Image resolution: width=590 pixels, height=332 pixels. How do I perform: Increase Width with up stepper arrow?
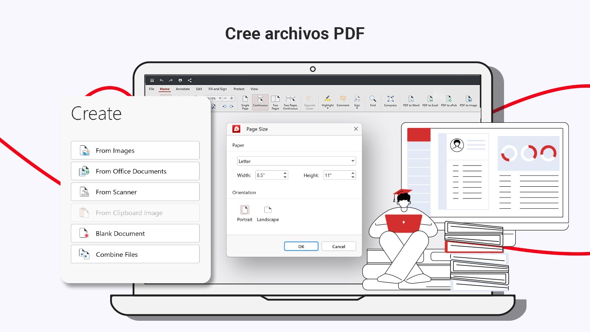(x=285, y=173)
